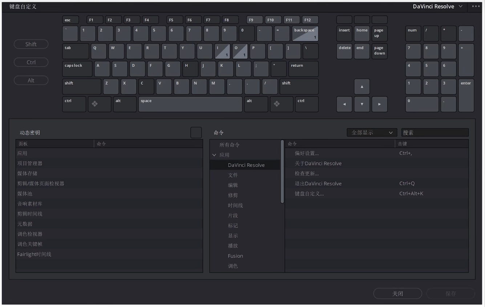
Task: Select the 显示 command category
Action: tap(233, 236)
